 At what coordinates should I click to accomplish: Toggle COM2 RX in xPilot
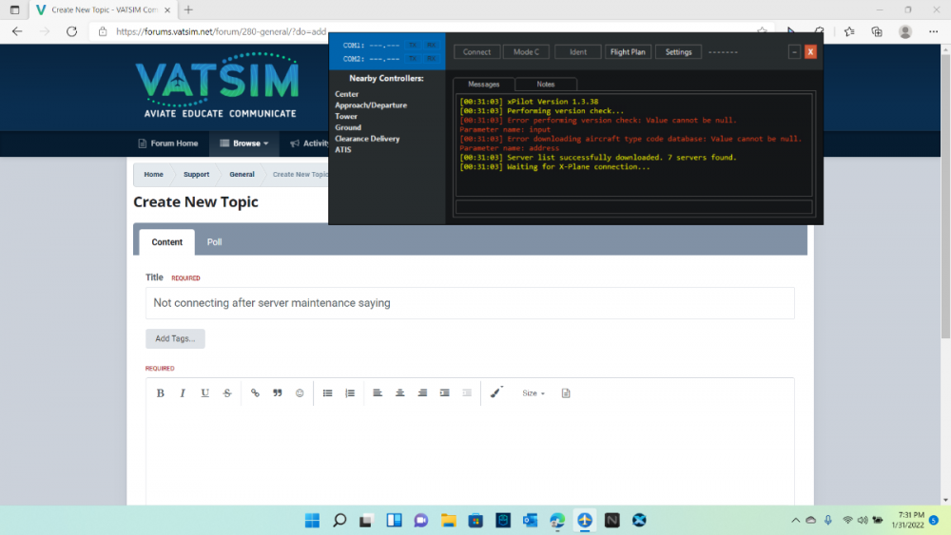(431, 59)
